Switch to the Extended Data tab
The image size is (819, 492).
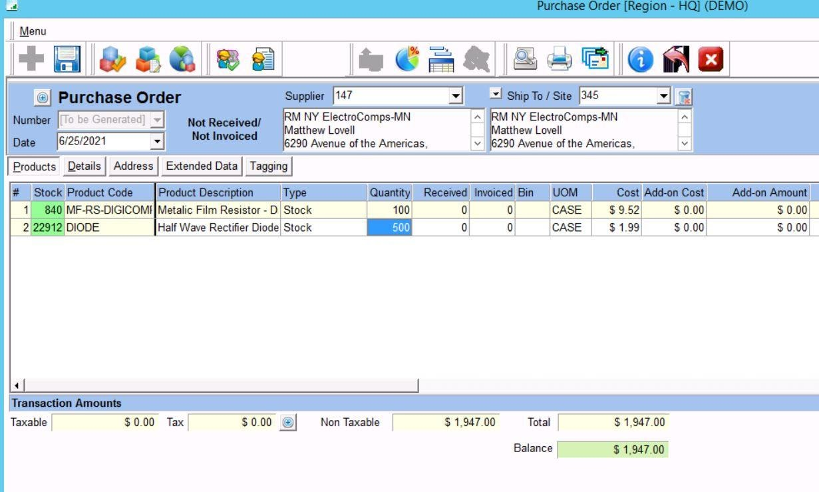point(202,166)
